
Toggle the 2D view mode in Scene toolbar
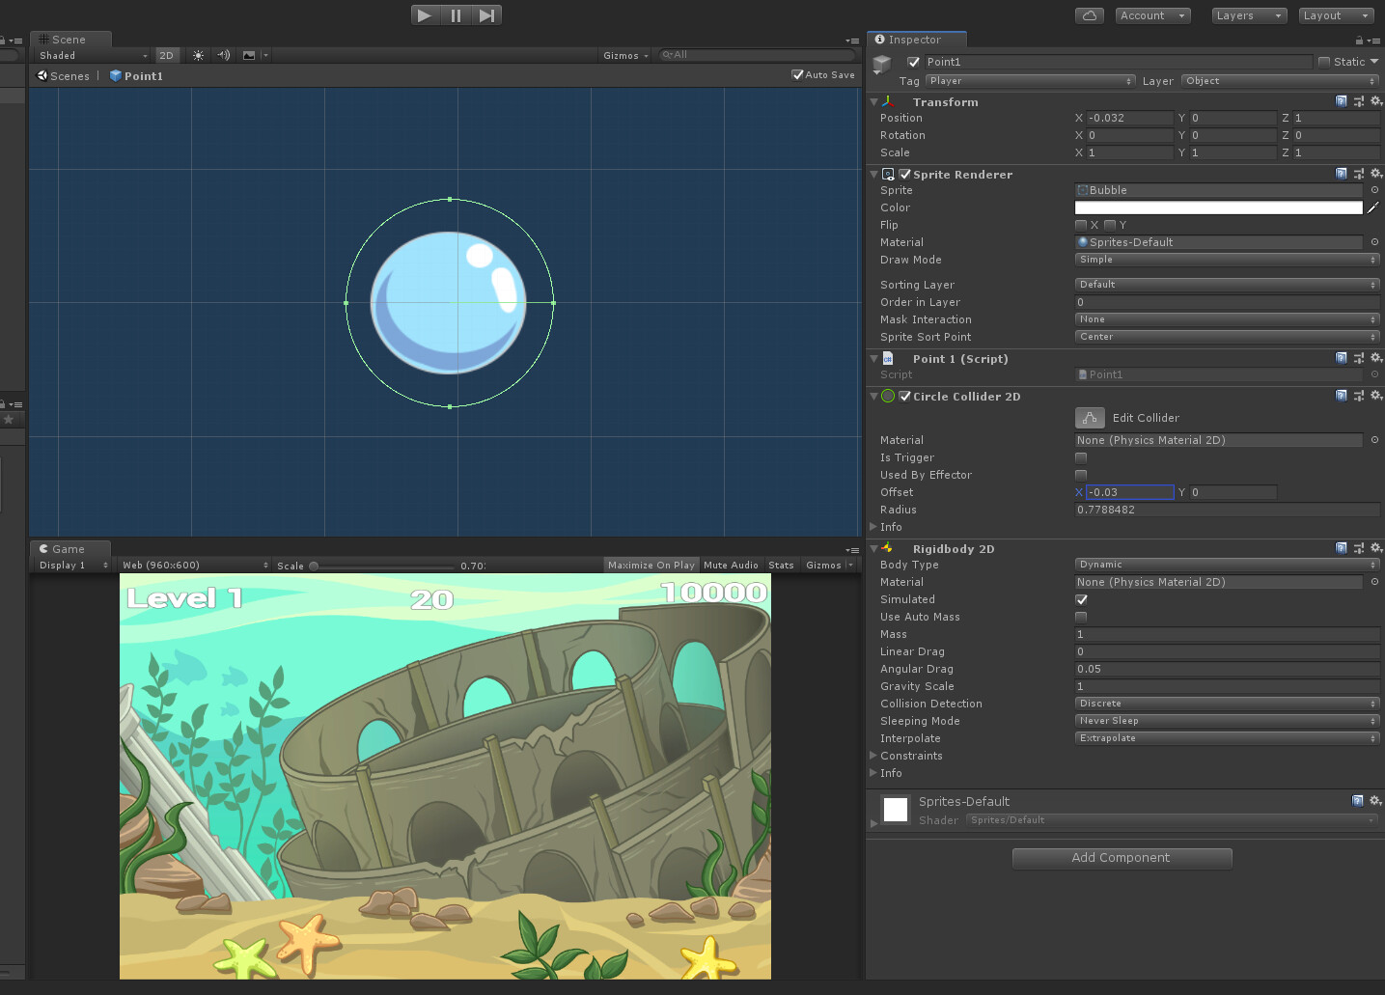click(167, 55)
